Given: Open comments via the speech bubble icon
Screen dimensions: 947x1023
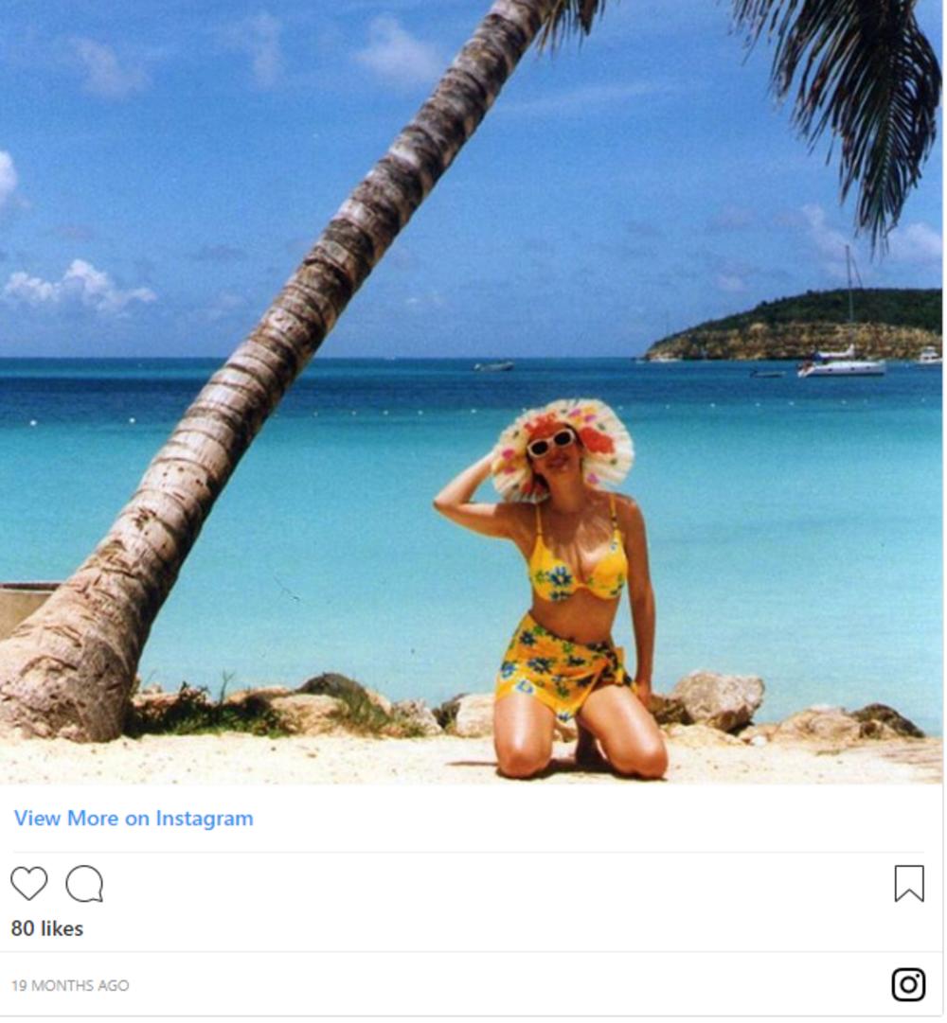Looking at the screenshot, I should point(85,885).
